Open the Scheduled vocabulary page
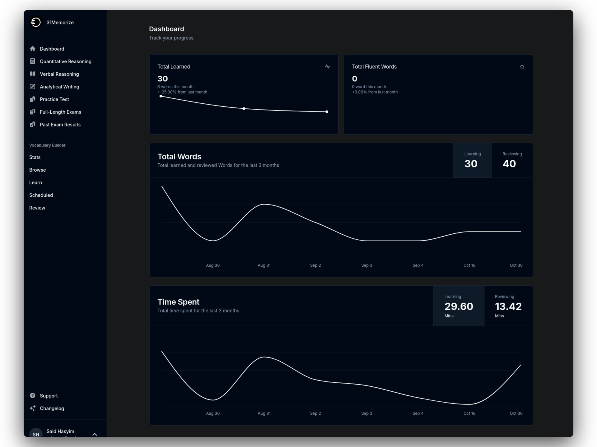 (41, 195)
